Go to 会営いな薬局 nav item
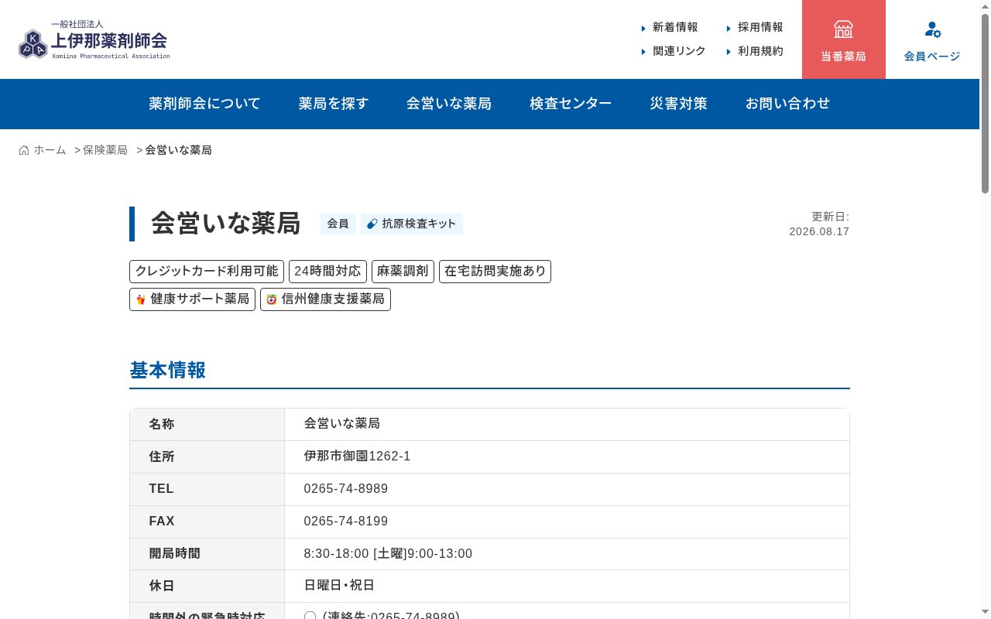Image resolution: width=991 pixels, height=619 pixels. pos(449,104)
